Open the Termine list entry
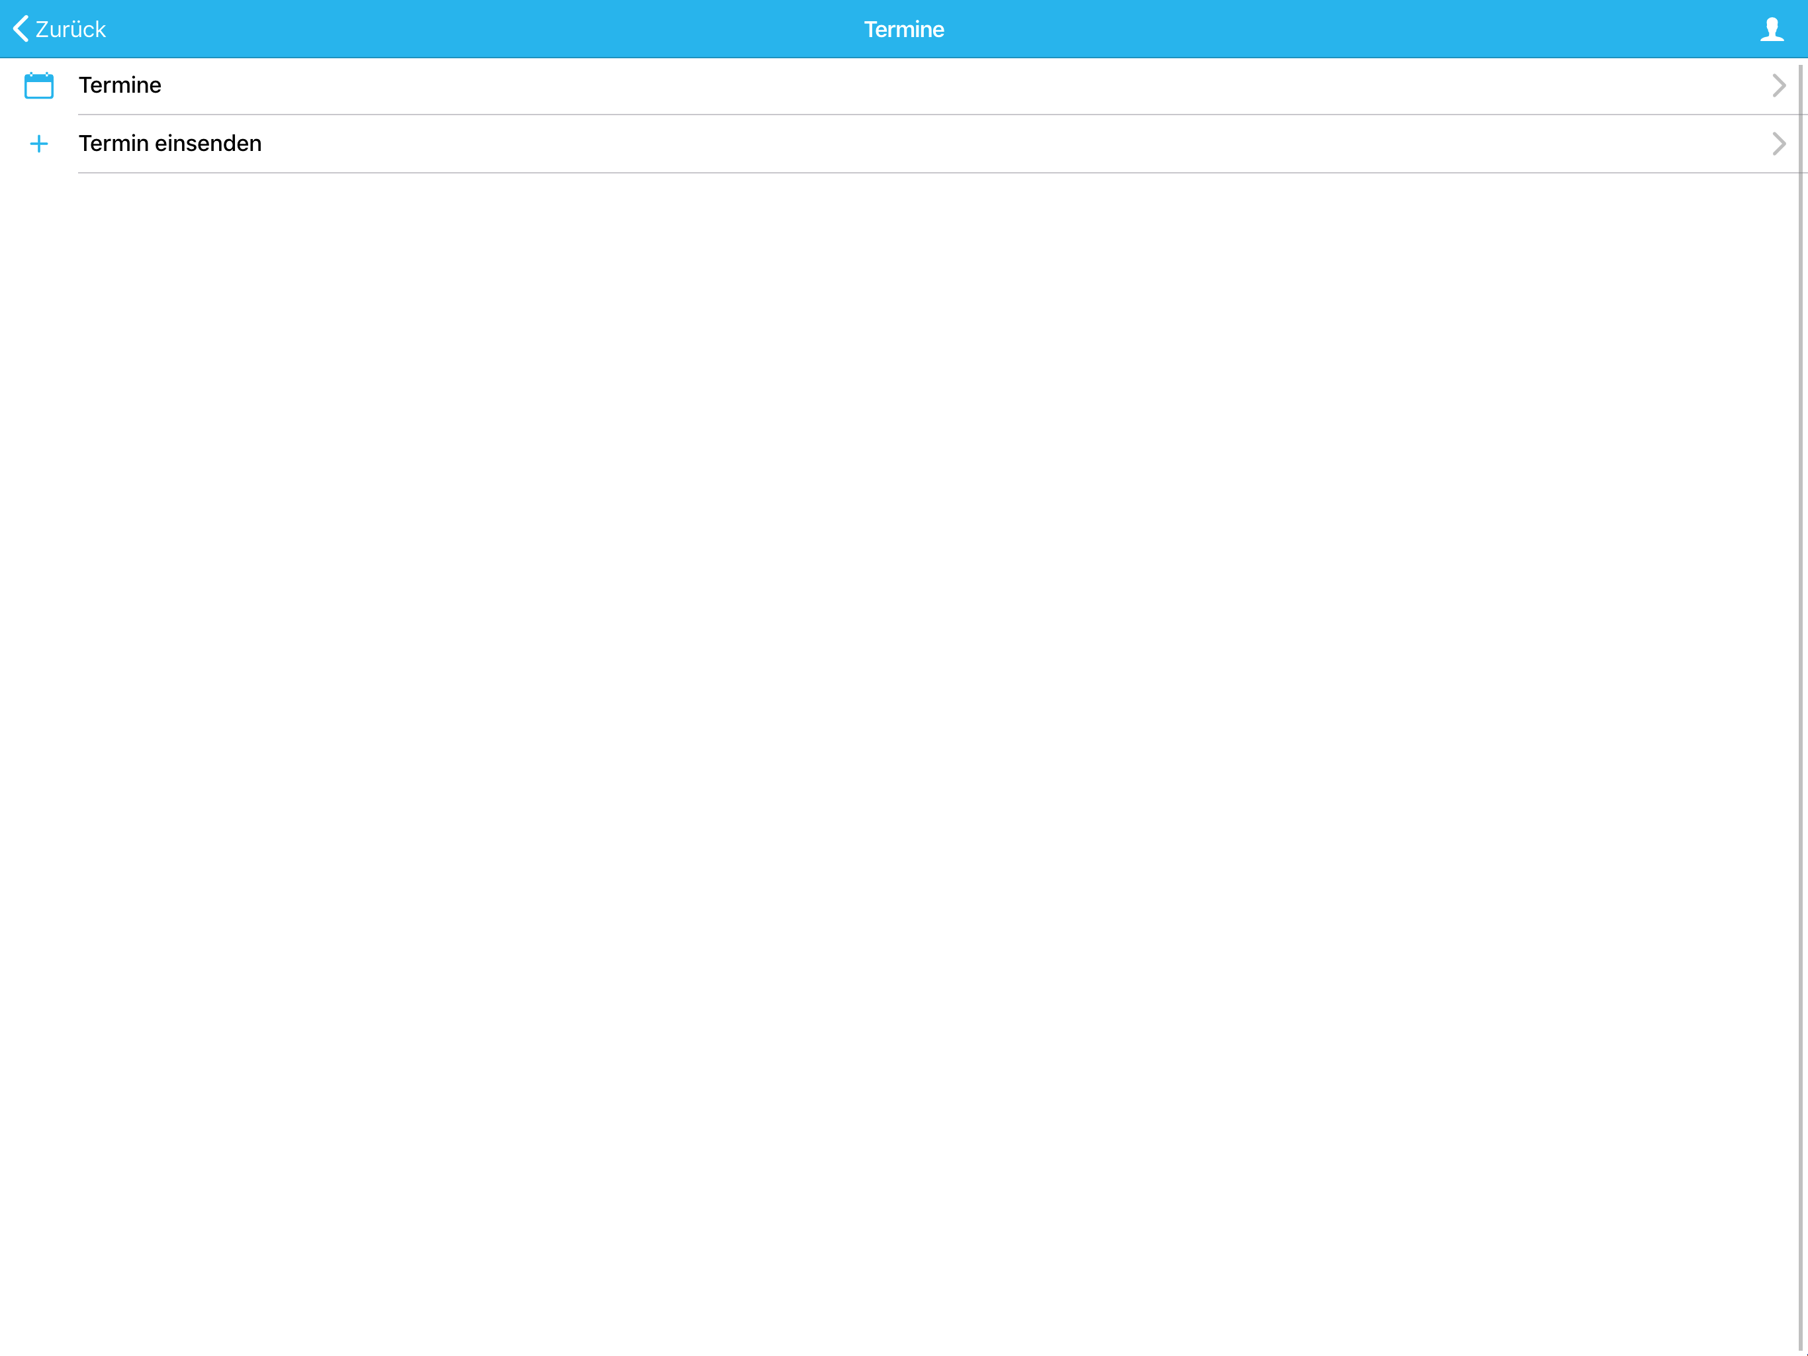The image size is (1808, 1356). (899, 86)
